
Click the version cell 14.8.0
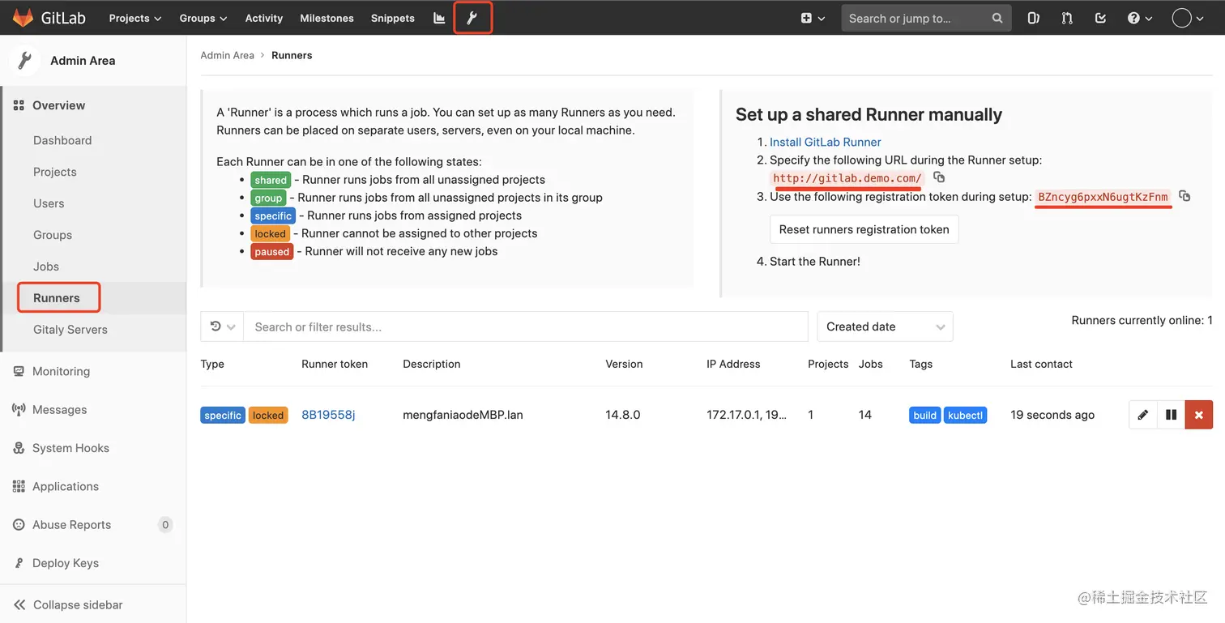point(623,415)
